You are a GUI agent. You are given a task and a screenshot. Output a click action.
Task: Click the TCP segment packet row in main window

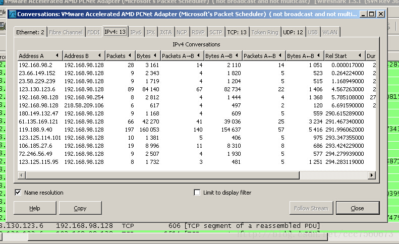(x=200, y=226)
